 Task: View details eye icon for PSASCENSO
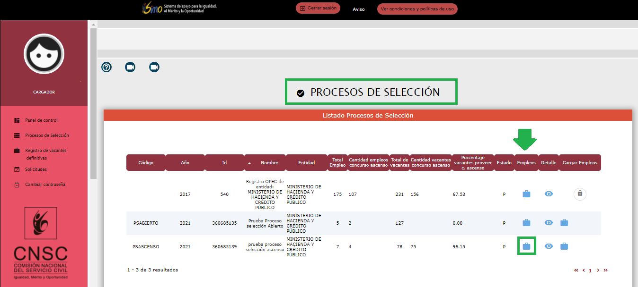(549, 246)
